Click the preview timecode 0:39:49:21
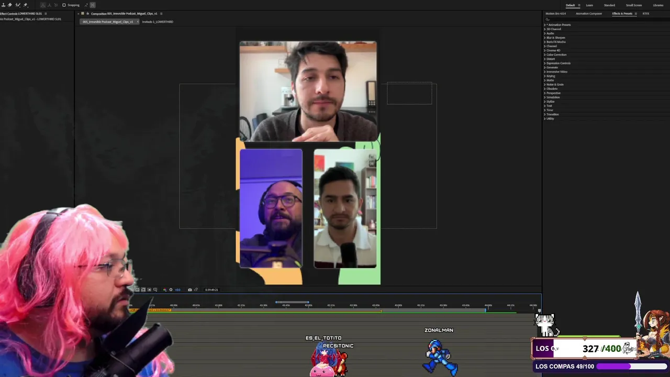The height and width of the screenshot is (377, 670). 211,290
